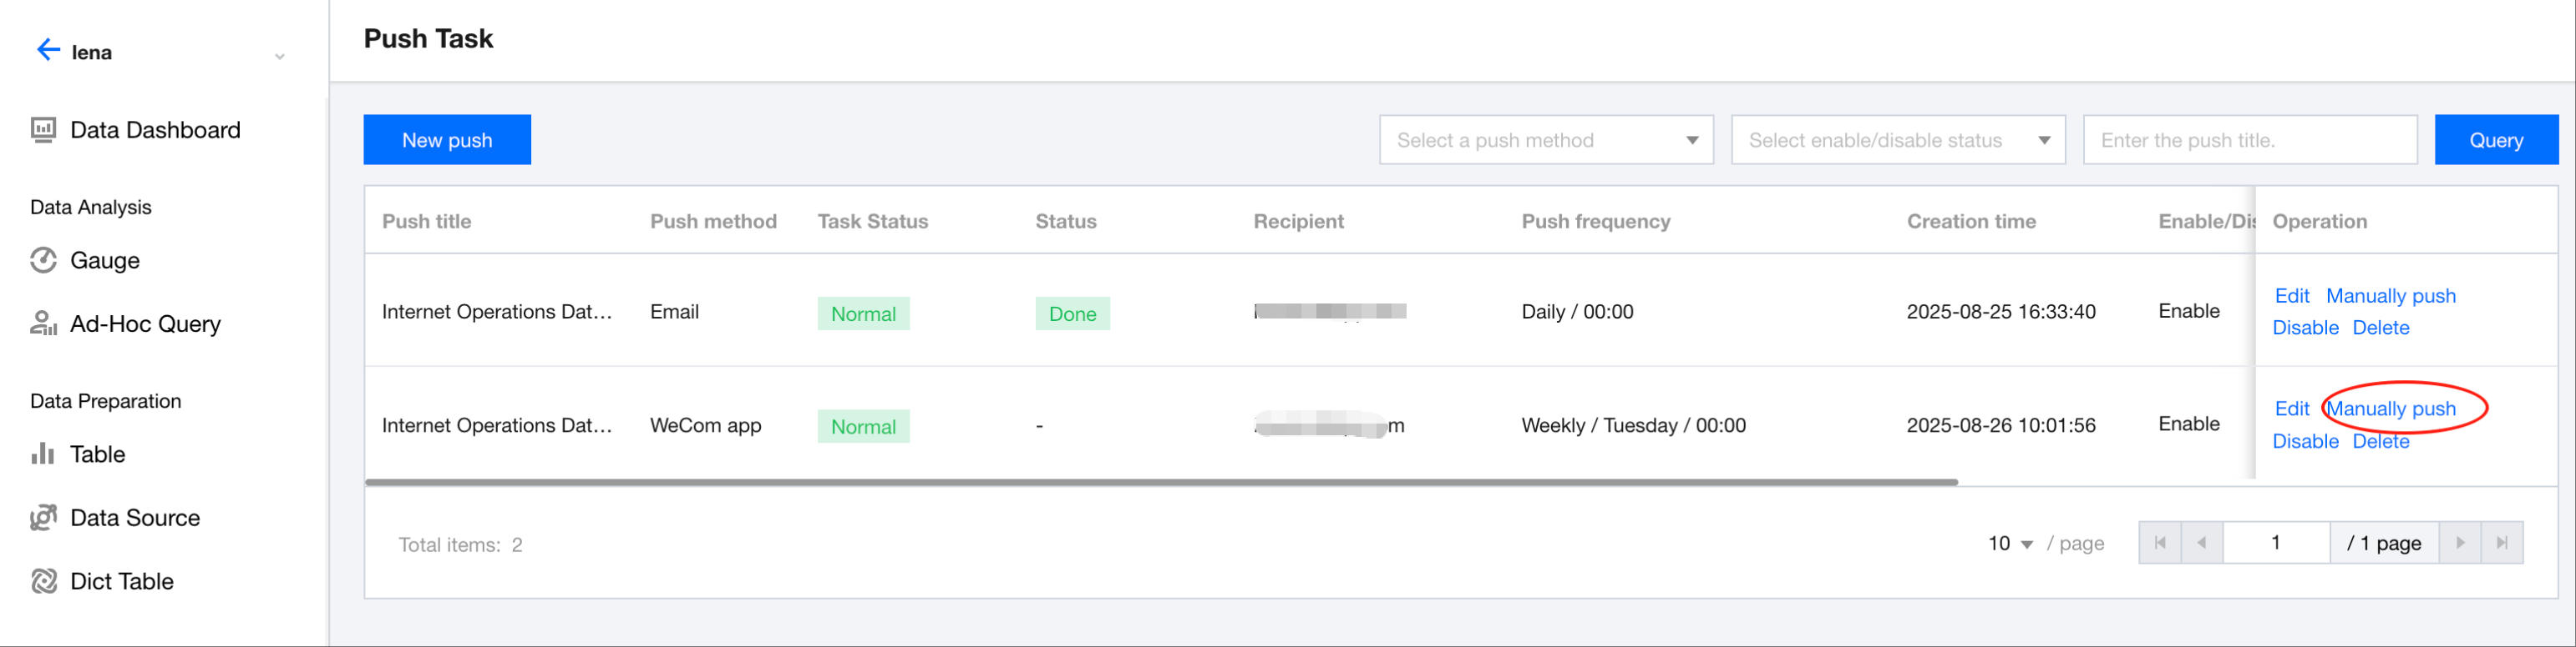Expand the lena project dropdown chevron
The image size is (2576, 647).
(280, 57)
